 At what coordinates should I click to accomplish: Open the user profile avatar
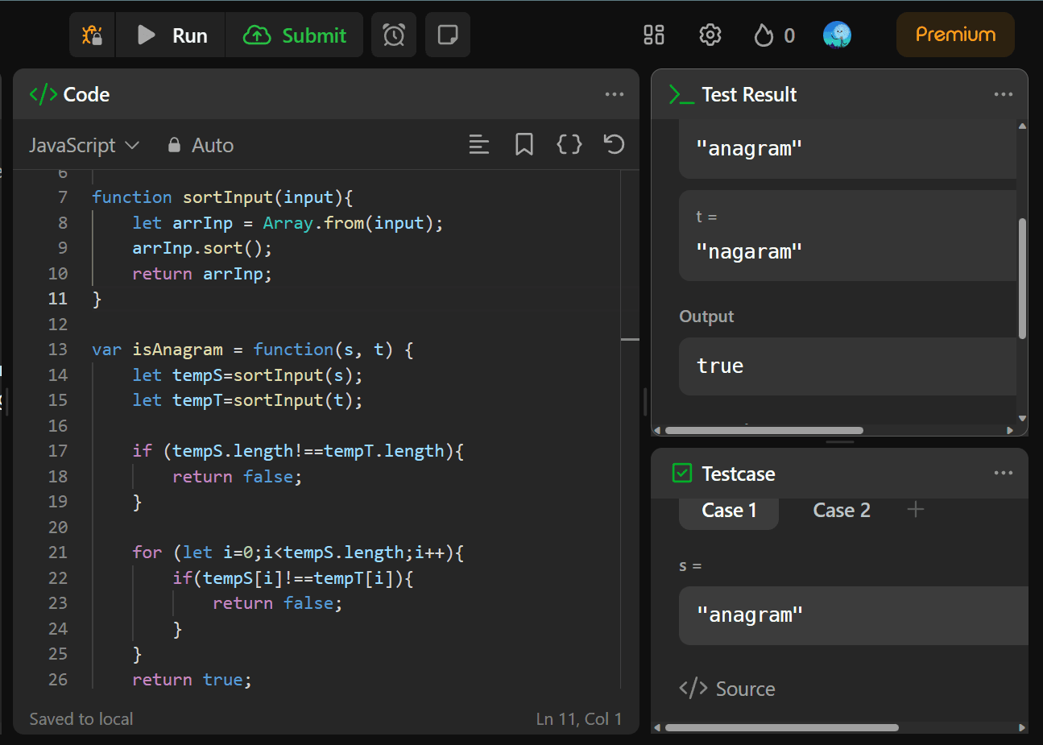[837, 35]
